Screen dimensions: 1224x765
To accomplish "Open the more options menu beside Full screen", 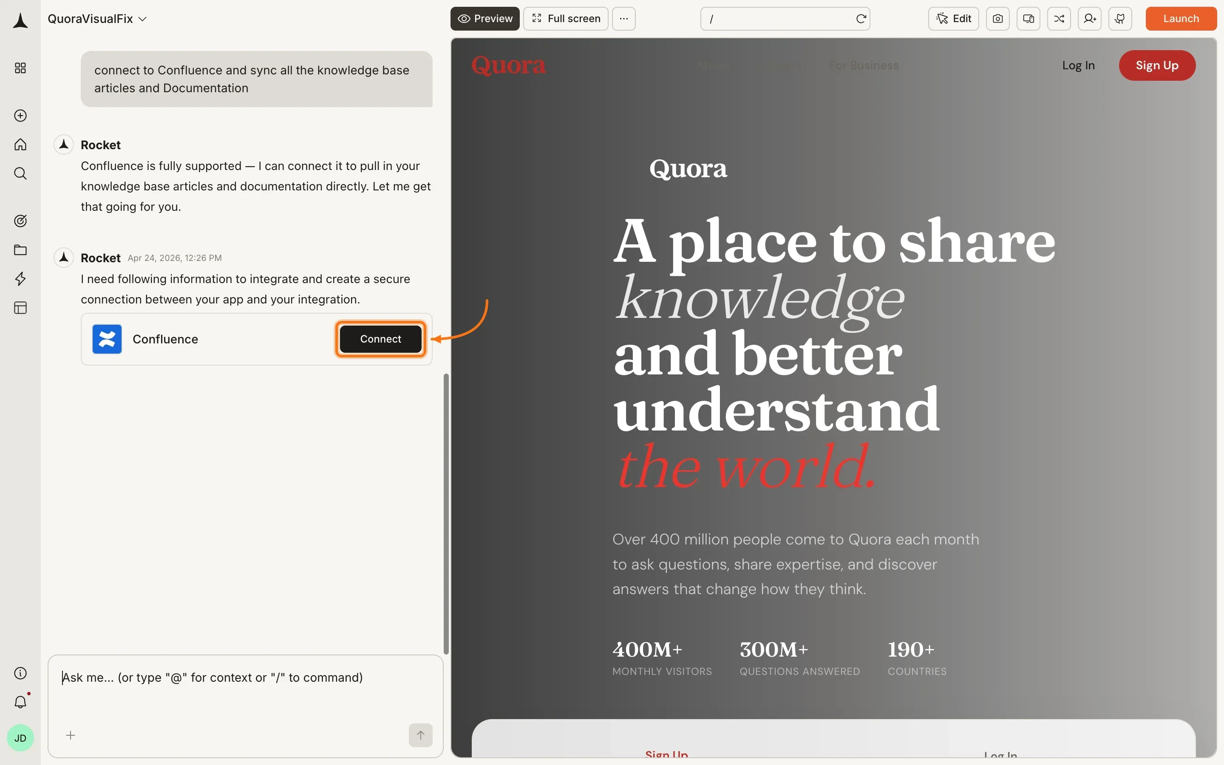I will [623, 18].
